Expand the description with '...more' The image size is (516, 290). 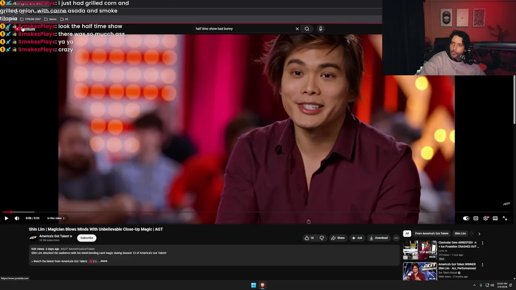point(103,261)
